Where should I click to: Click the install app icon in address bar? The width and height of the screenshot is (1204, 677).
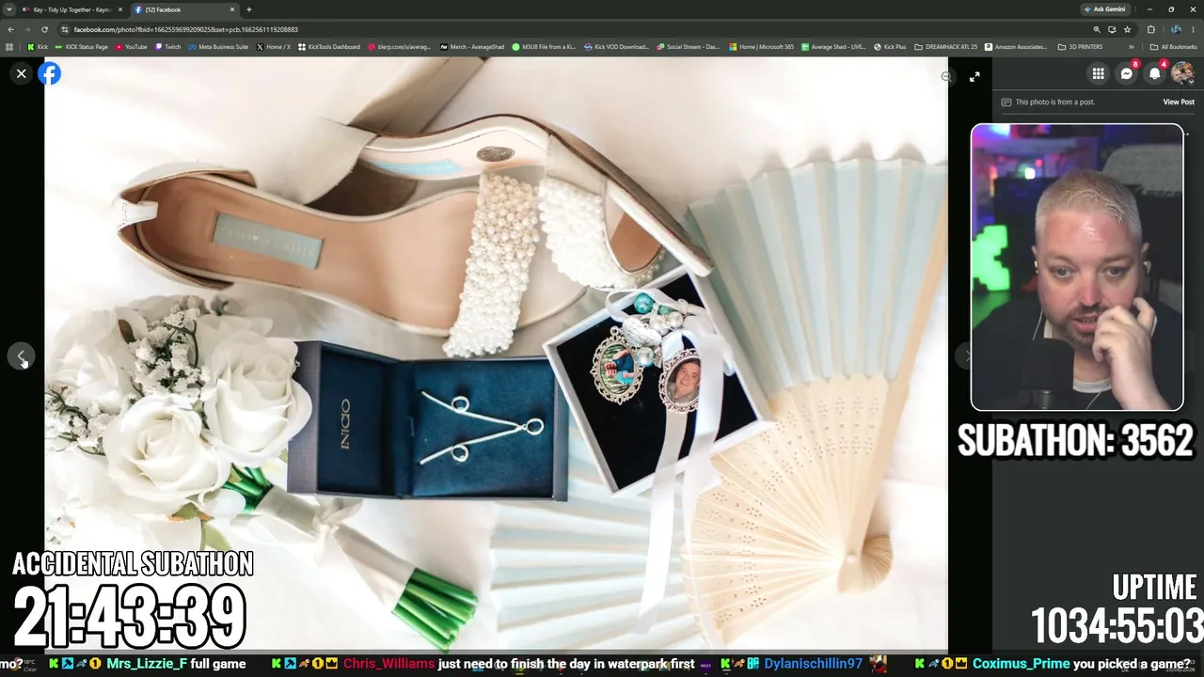coord(1112,29)
